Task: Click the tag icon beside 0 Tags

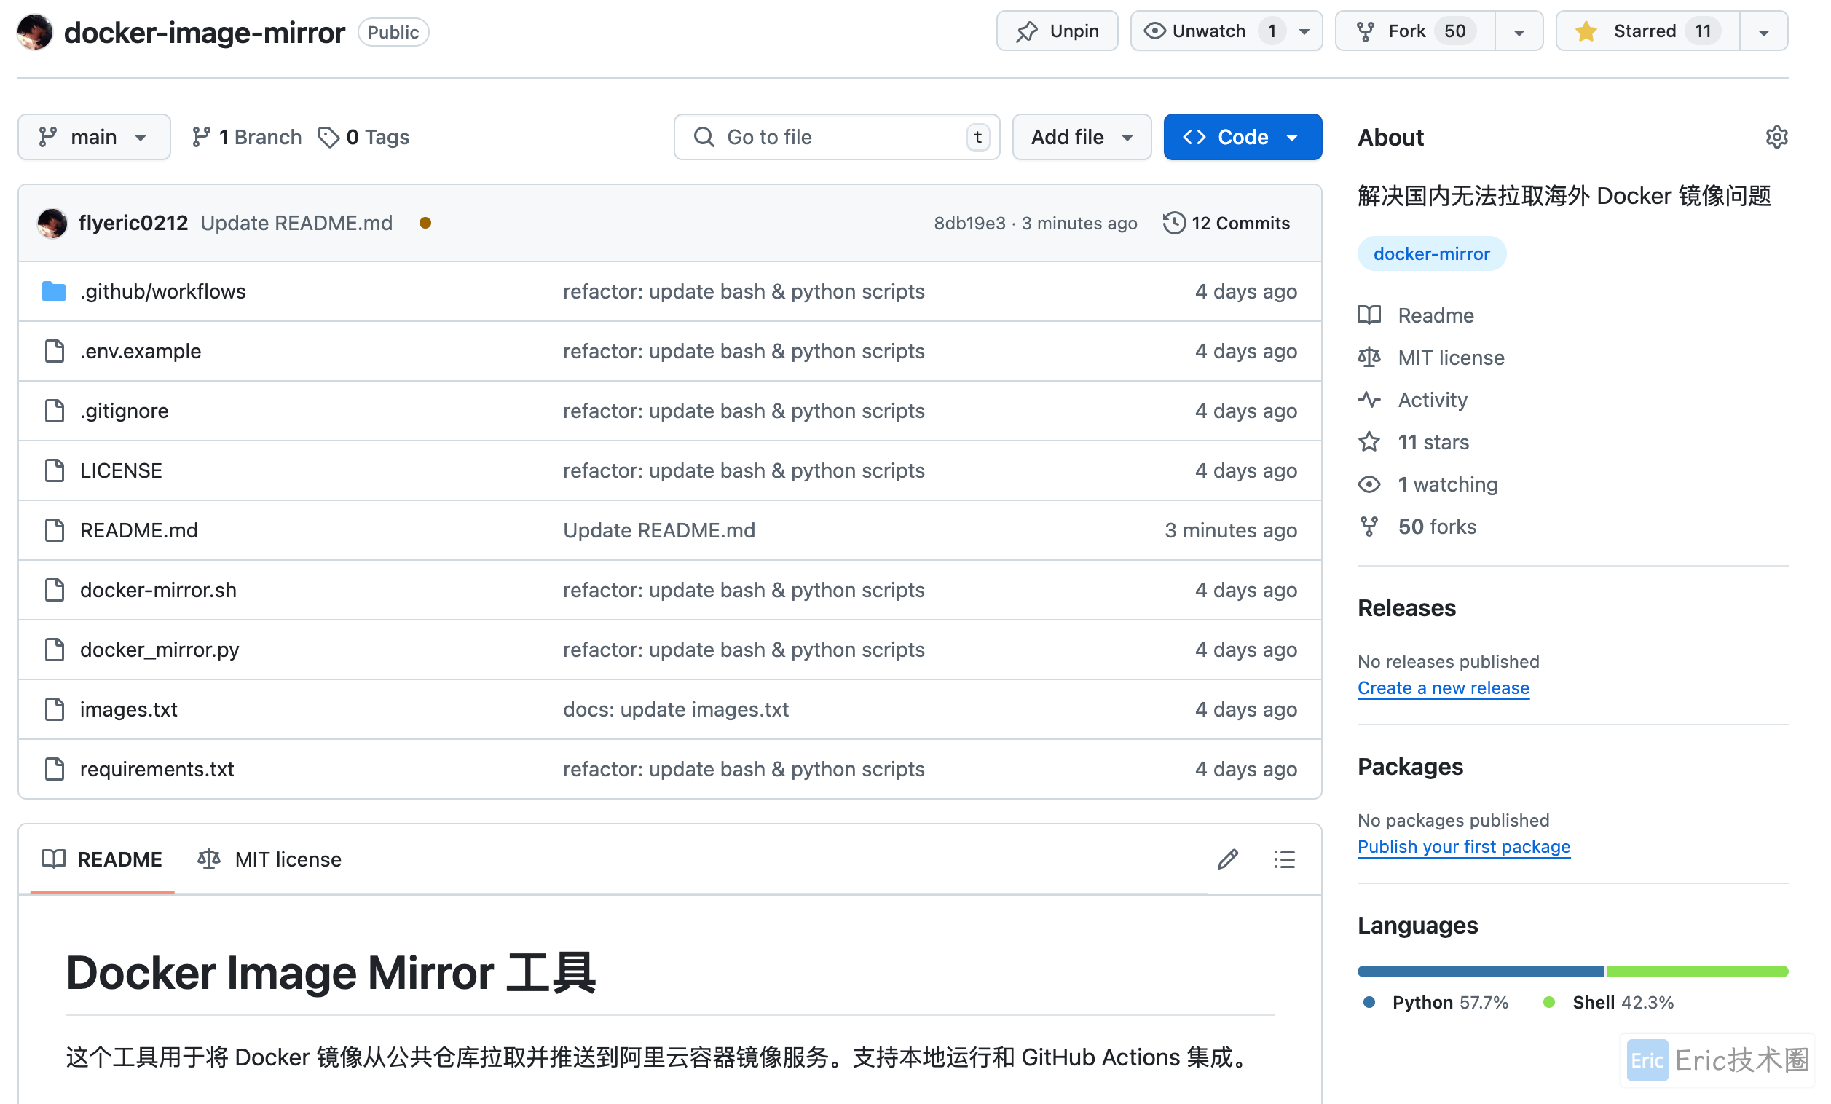Action: (328, 137)
